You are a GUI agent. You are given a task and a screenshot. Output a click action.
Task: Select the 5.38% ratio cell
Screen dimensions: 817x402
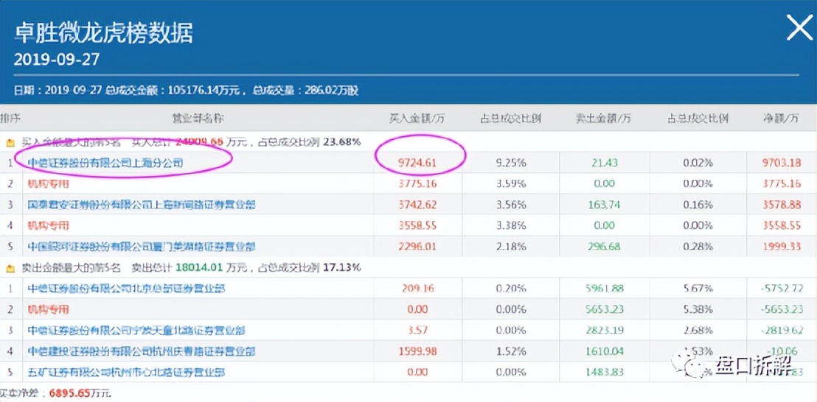point(697,310)
